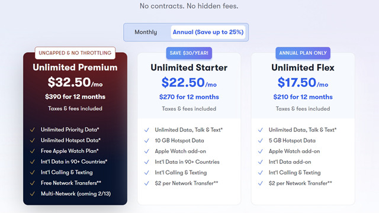Click checkmark beside Unlimited Priority Data
This screenshot has height=213, width=379.
tap(33, 130)
